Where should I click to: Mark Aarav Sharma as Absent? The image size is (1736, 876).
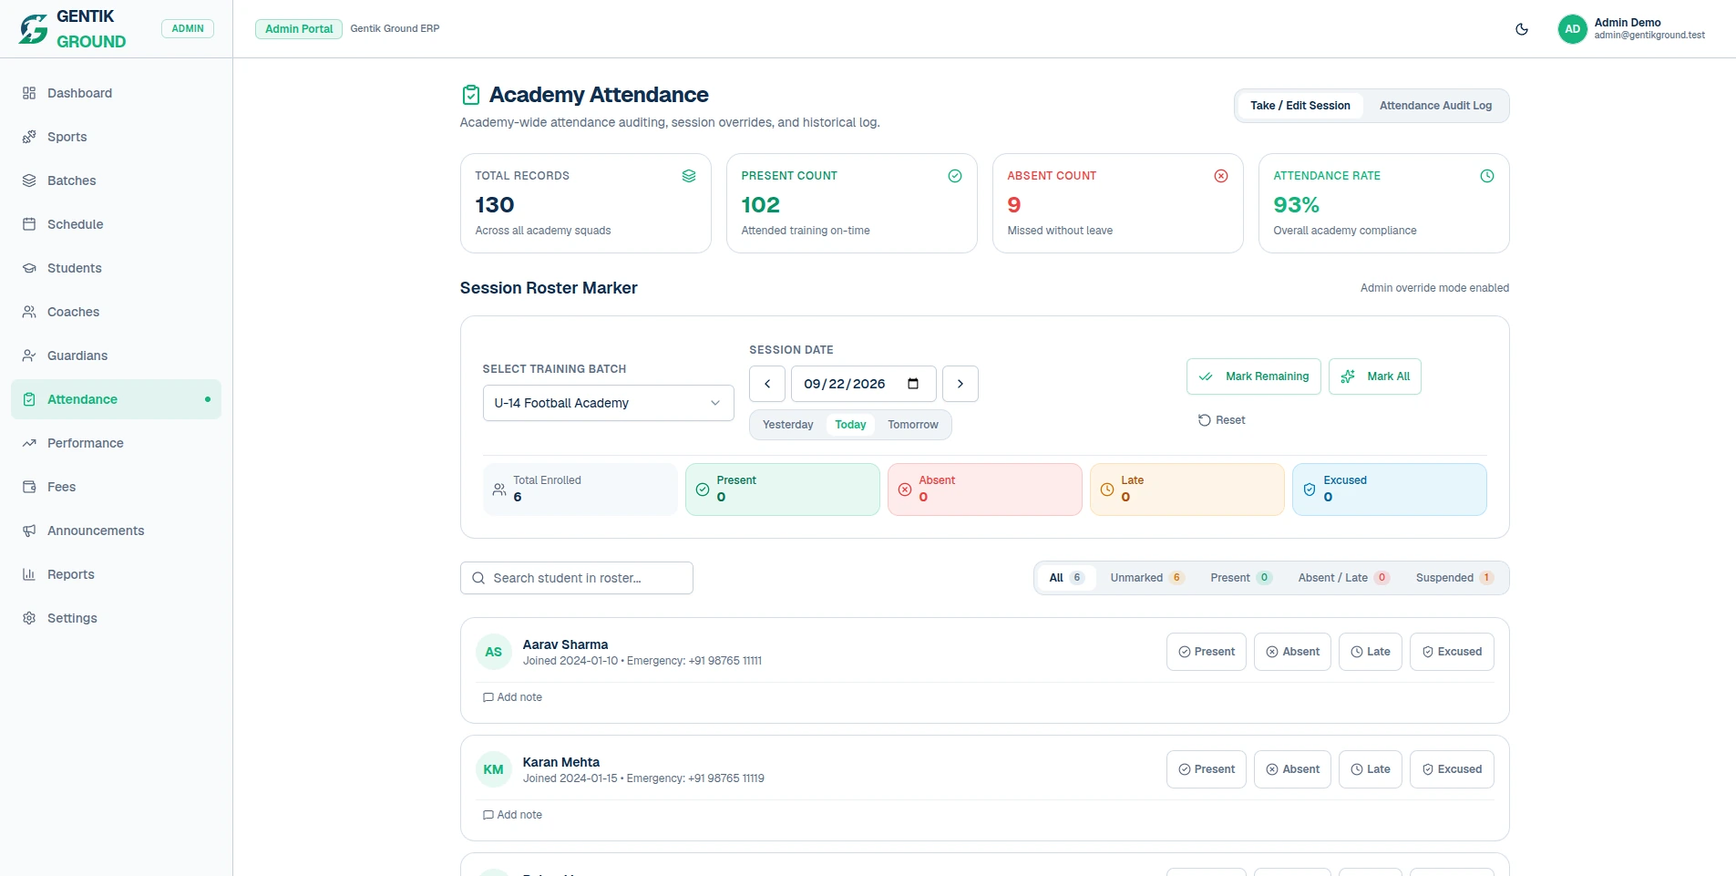click(1292, 652)
